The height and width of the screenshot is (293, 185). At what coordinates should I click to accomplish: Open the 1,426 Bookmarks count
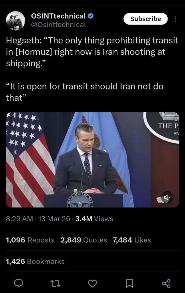(35, 262)
